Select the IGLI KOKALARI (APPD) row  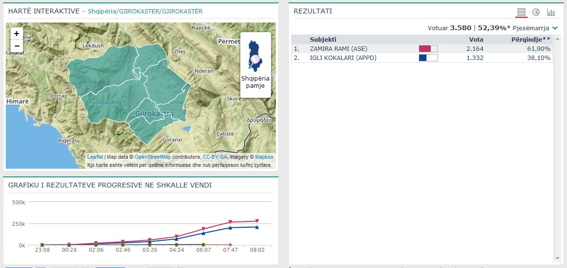click(343, 58)
